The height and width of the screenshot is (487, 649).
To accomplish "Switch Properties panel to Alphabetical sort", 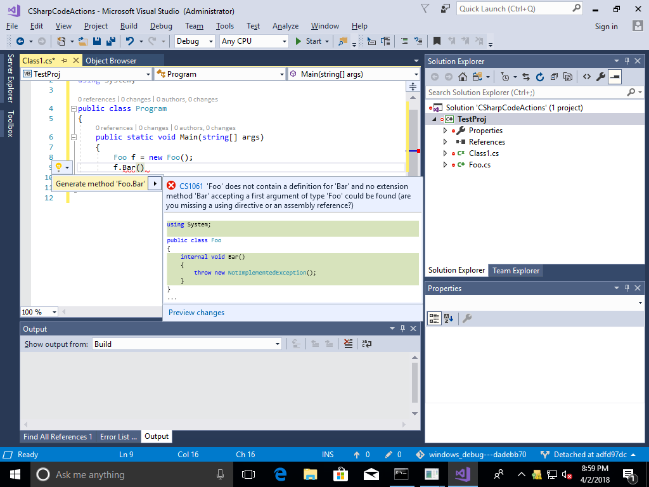I will tap(449, 318).
